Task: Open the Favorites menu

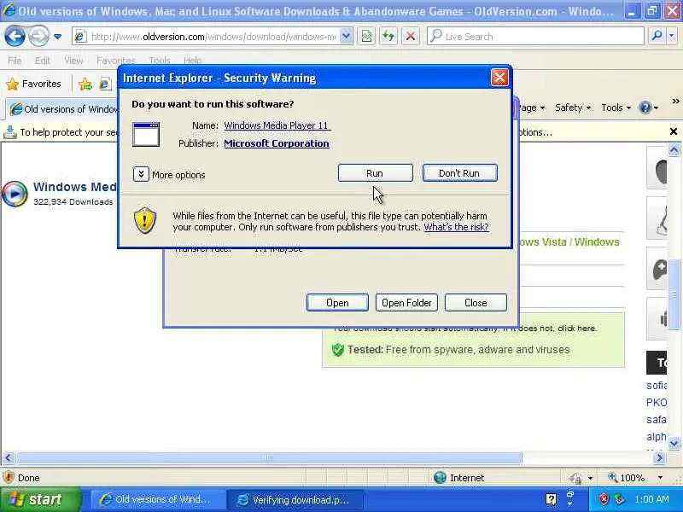Action: [x=116, y=61]
